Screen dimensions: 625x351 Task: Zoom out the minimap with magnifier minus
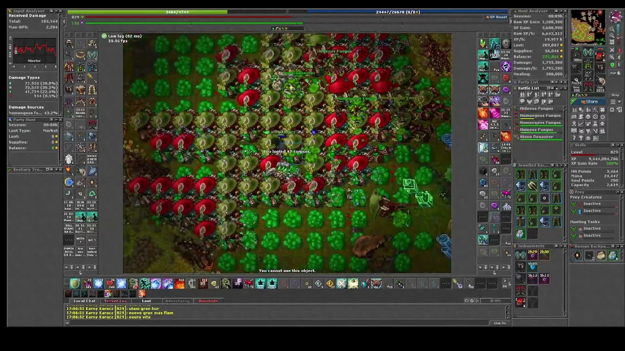612,29
